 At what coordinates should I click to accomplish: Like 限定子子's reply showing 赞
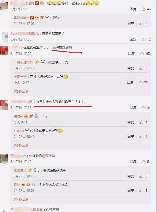[x=141, y=82]
